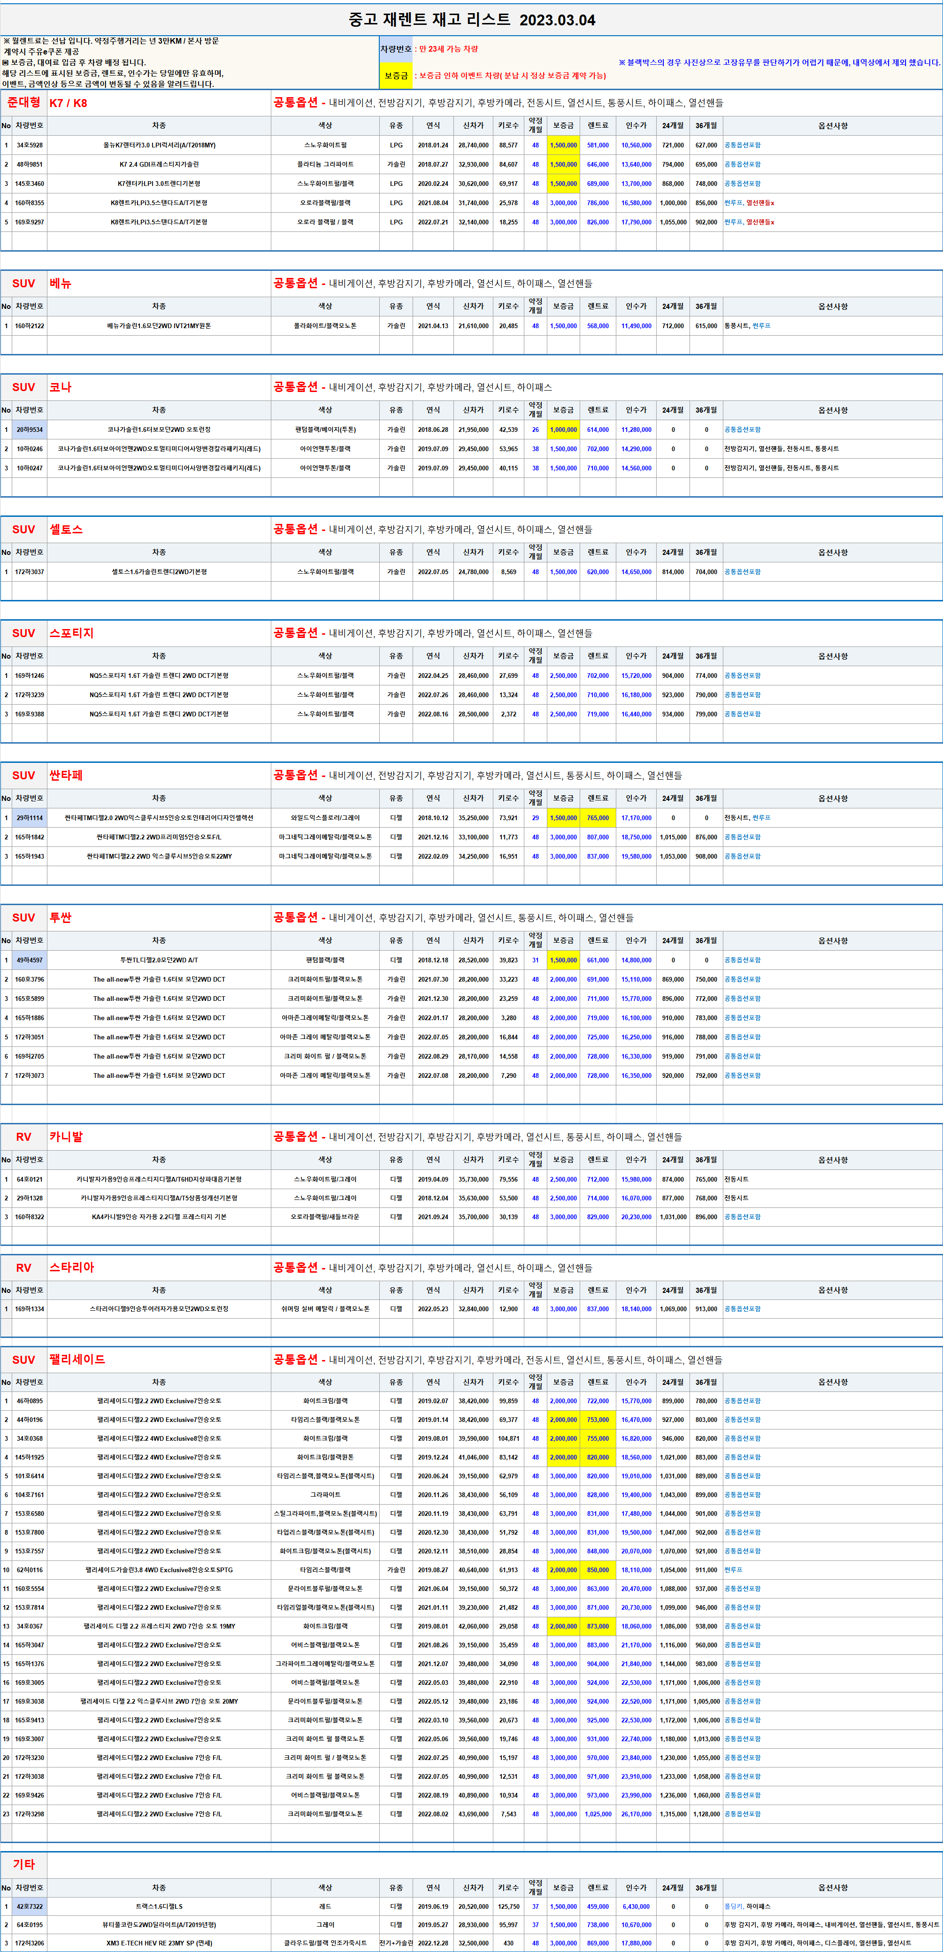Select the 트랙스1.6디젤LS model cell

click(x=159, y=1906)
